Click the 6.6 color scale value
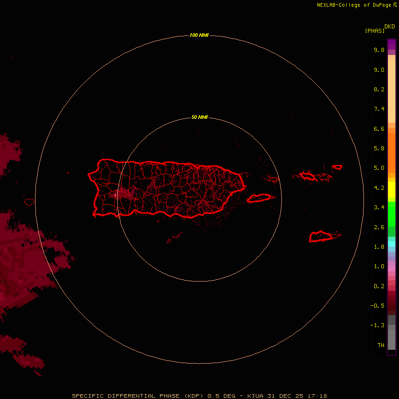This screenshot has width=399, height=399. 379,129
